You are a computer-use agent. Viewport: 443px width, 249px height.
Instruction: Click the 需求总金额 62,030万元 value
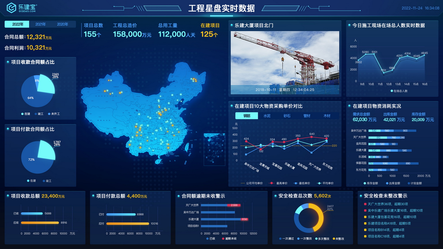tap(365, 120)
